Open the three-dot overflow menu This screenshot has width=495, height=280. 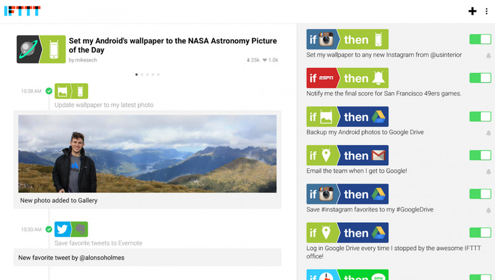coord(487,11)
